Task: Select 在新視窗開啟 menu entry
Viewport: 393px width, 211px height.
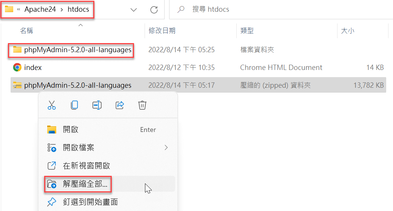Action: point(108,166)
